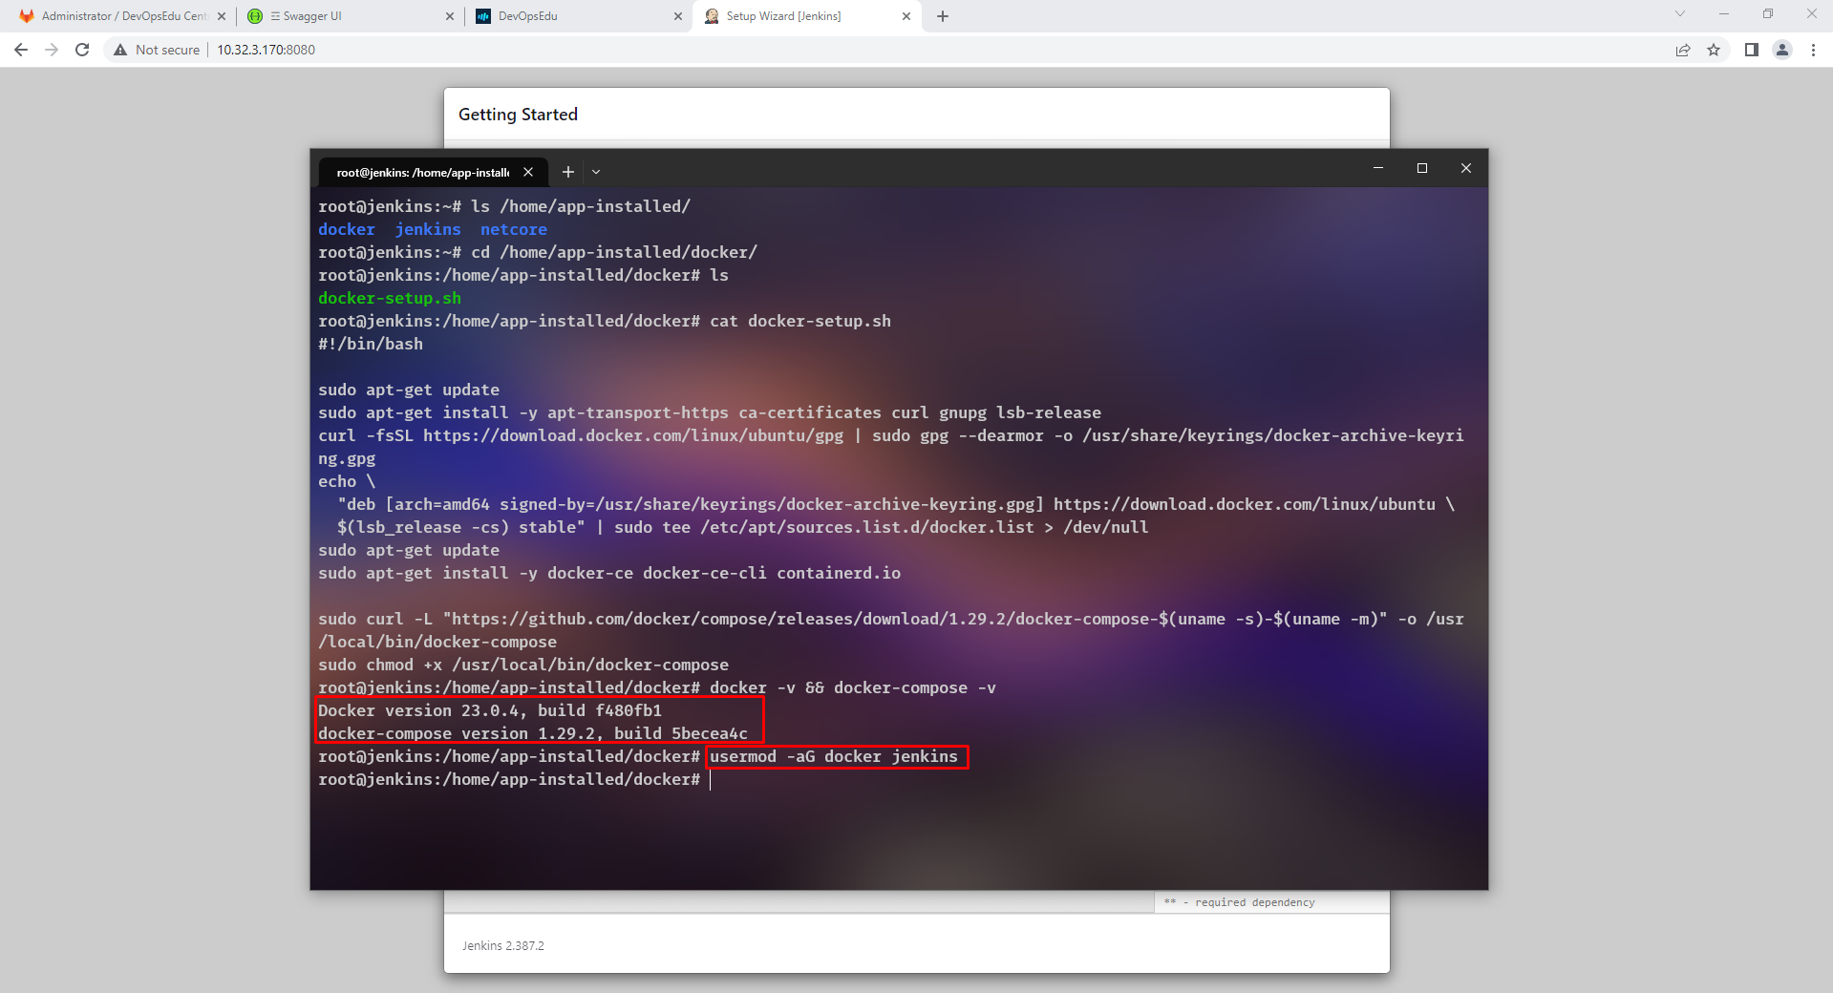The image size is (1833, 993).
Task: Close the terminal window
Action: (x=1466, y=168)
